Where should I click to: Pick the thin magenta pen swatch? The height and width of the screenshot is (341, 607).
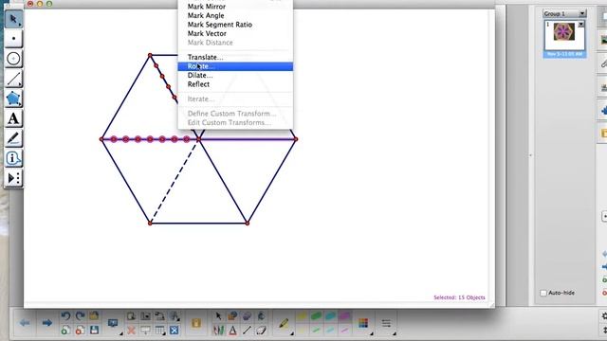pyautogui.click(x=344, y=330)
